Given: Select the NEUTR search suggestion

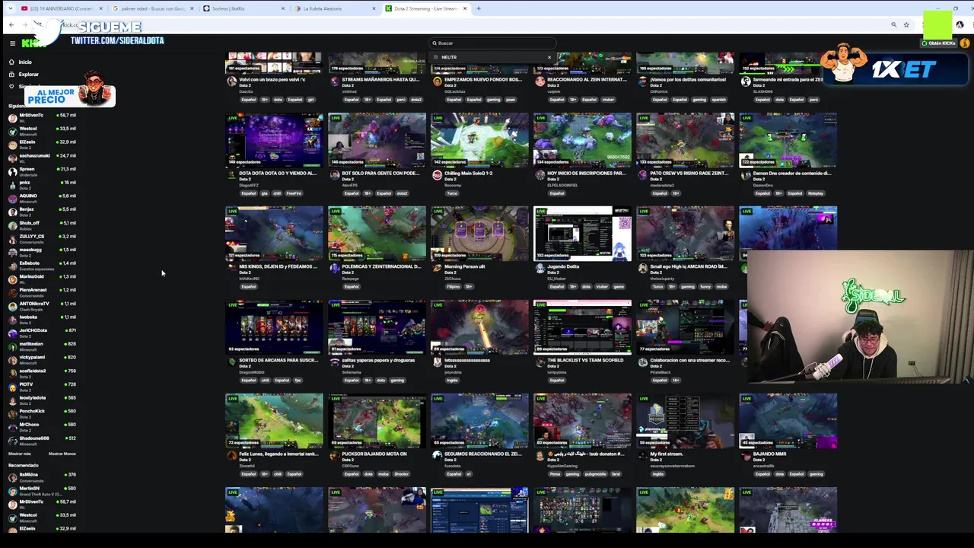Looking at the screenshot, I should tap(449, 58).
